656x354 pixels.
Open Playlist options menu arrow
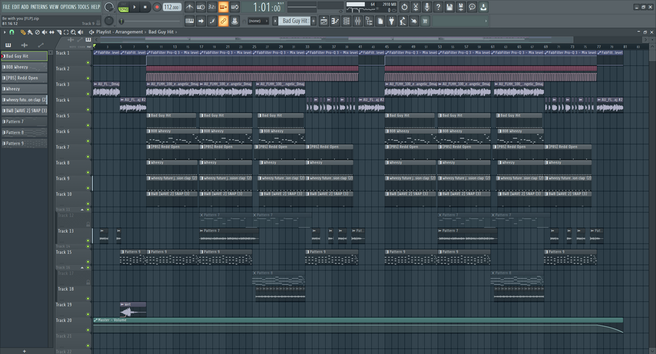(5, 32)
